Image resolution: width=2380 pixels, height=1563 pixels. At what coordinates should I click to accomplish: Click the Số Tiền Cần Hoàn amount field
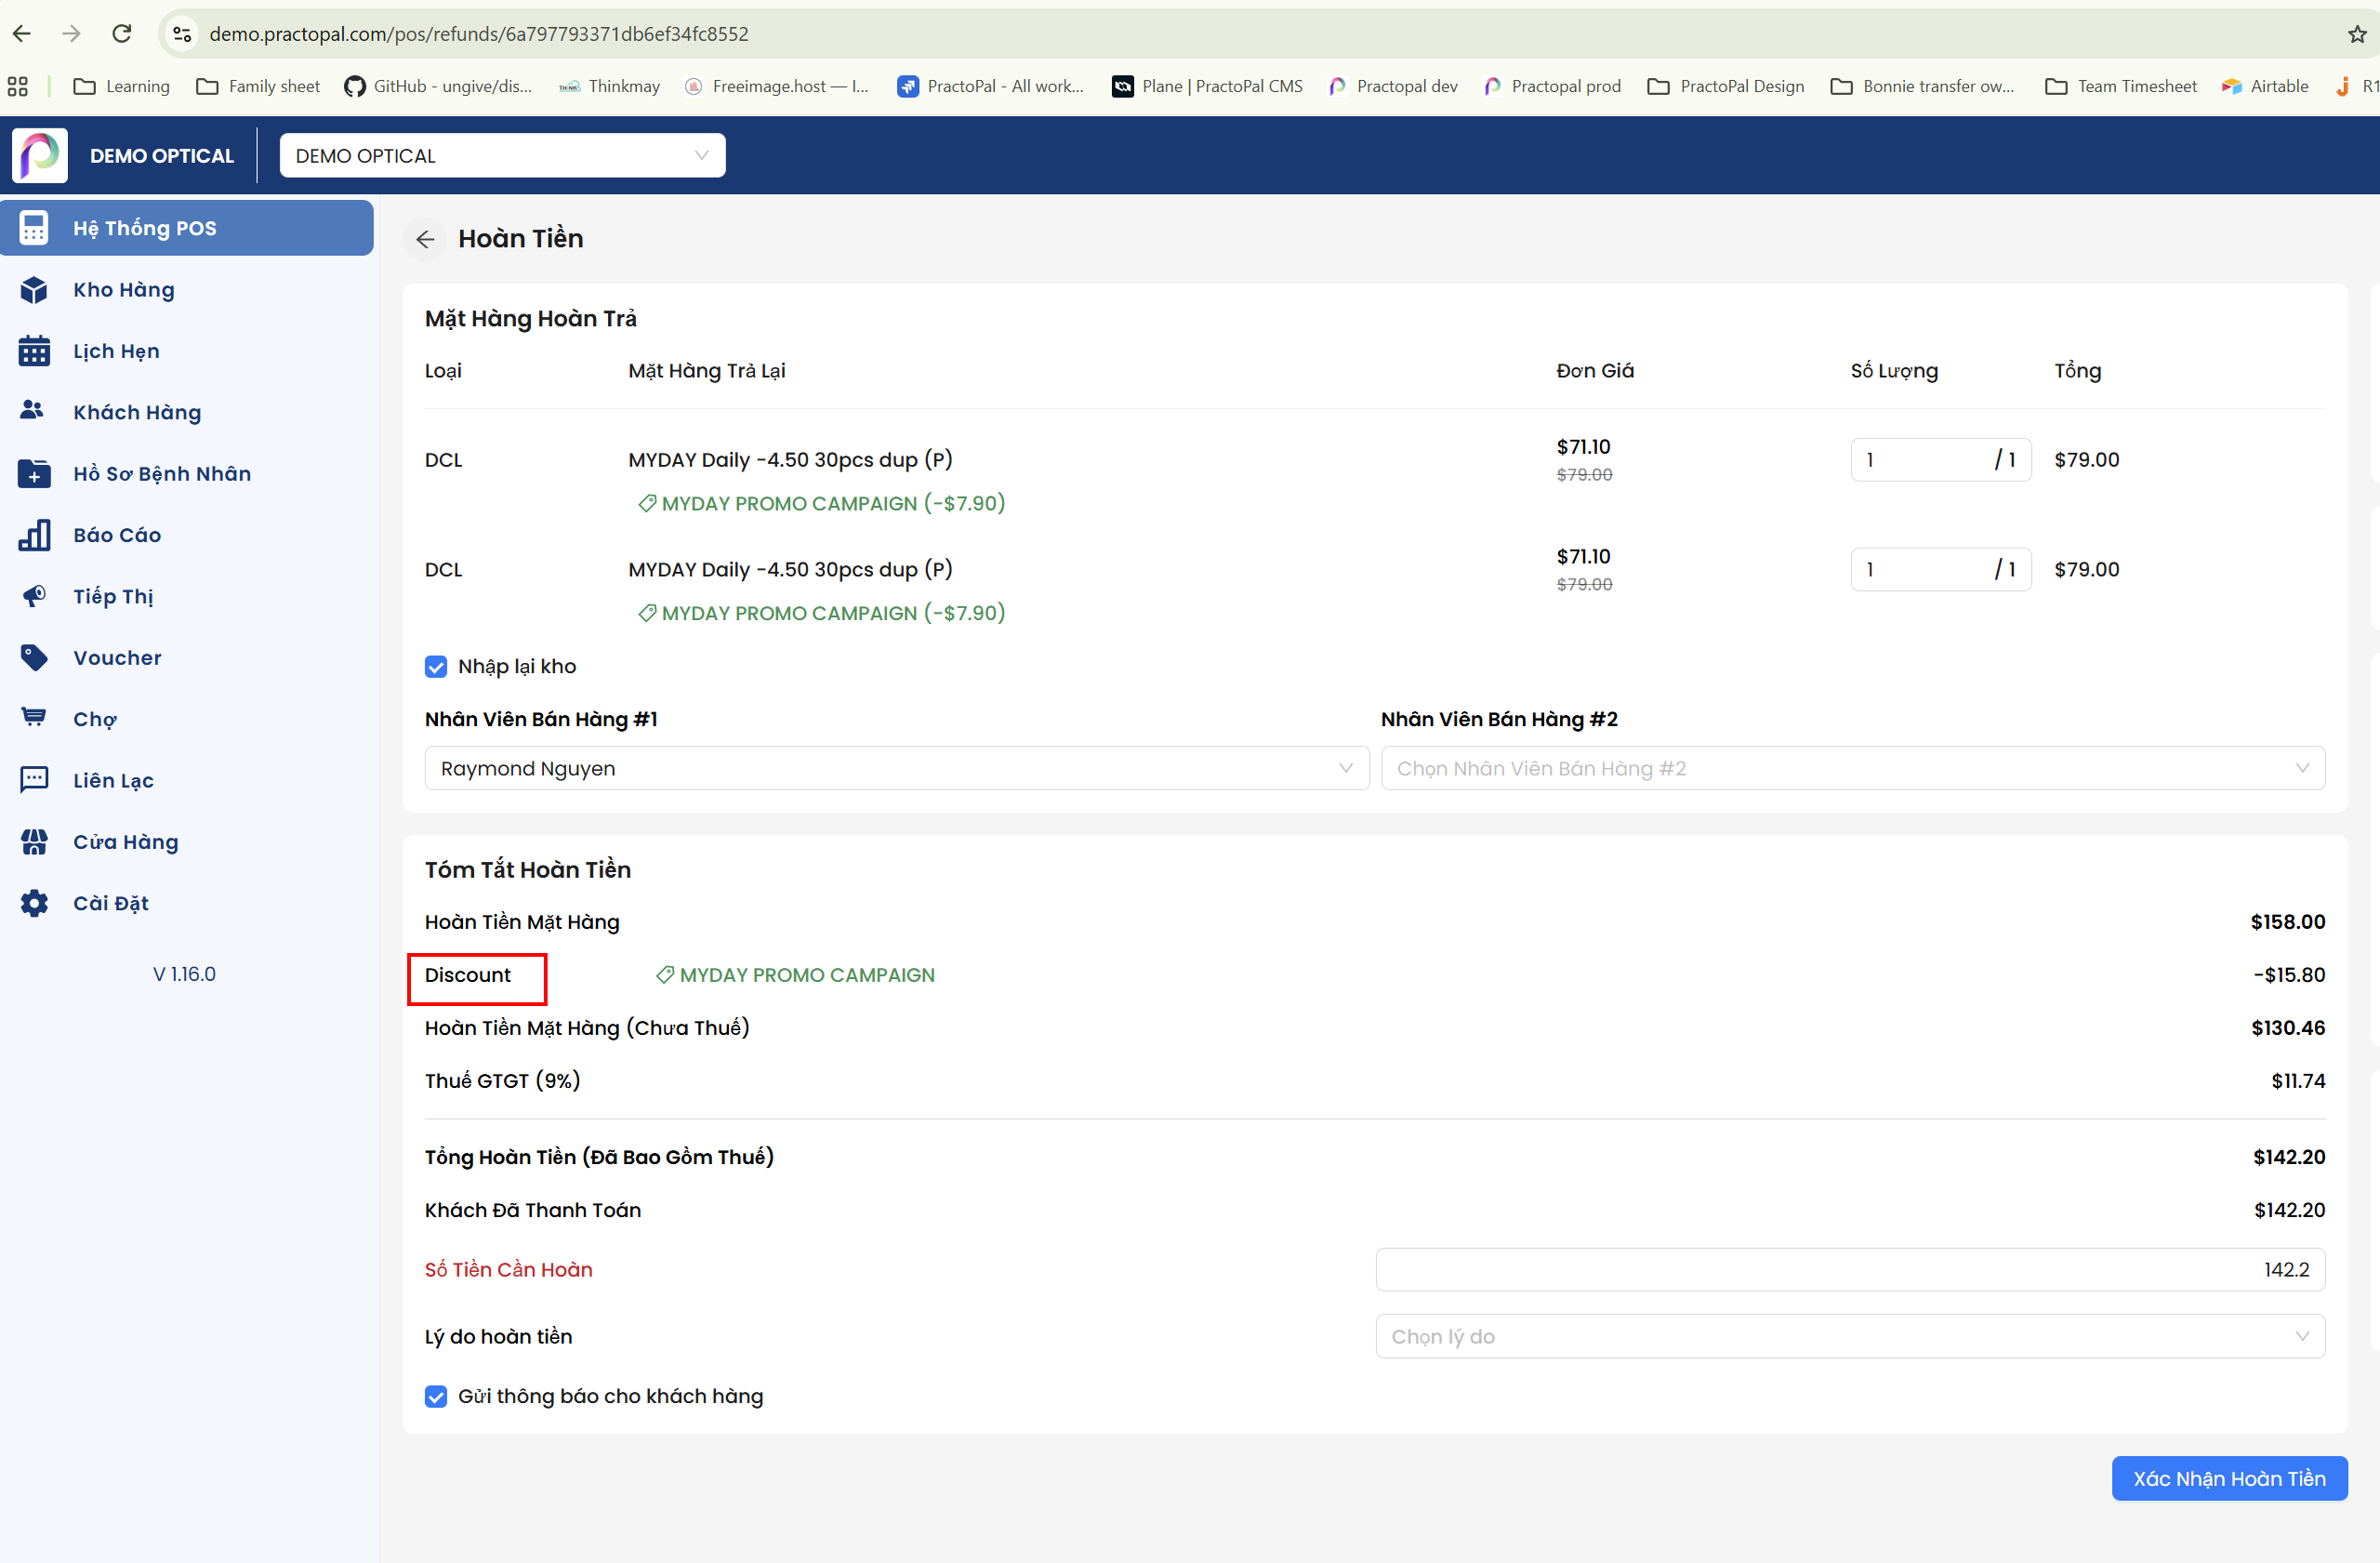pos(1851,1270)
